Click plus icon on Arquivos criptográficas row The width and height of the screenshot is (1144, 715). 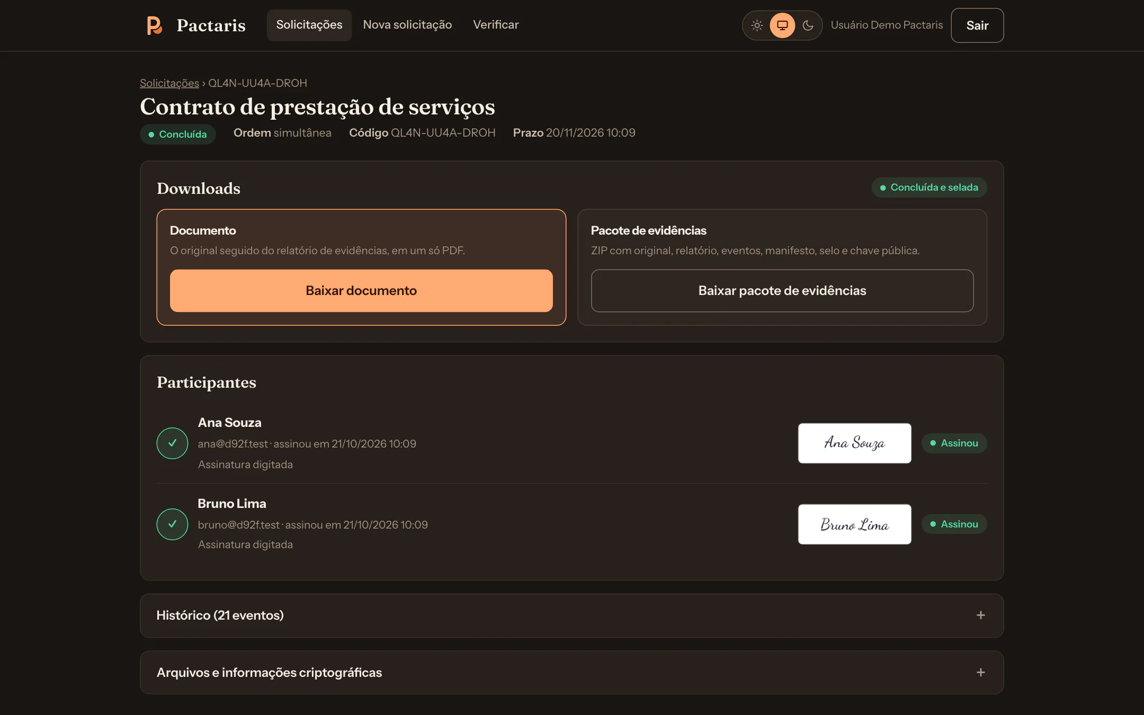click(981, 673)
